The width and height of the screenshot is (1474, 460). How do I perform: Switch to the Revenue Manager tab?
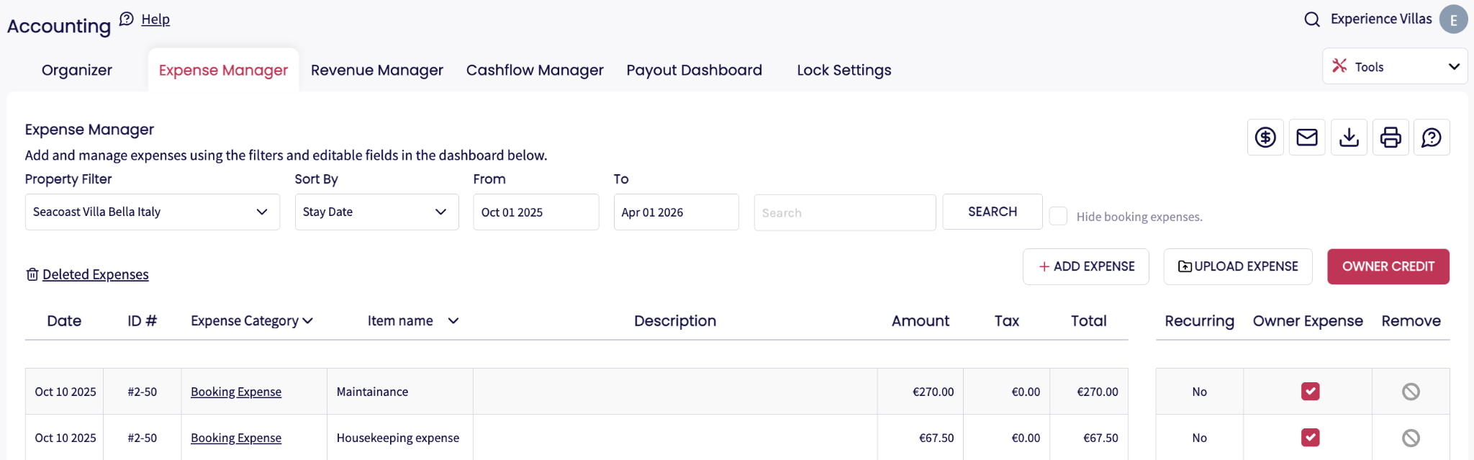(x=377, y=71)
